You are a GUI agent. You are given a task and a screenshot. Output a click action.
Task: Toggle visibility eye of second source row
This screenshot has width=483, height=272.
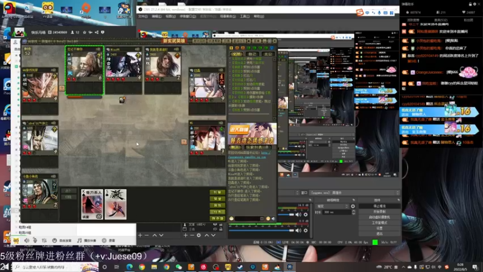pos(215,229)
